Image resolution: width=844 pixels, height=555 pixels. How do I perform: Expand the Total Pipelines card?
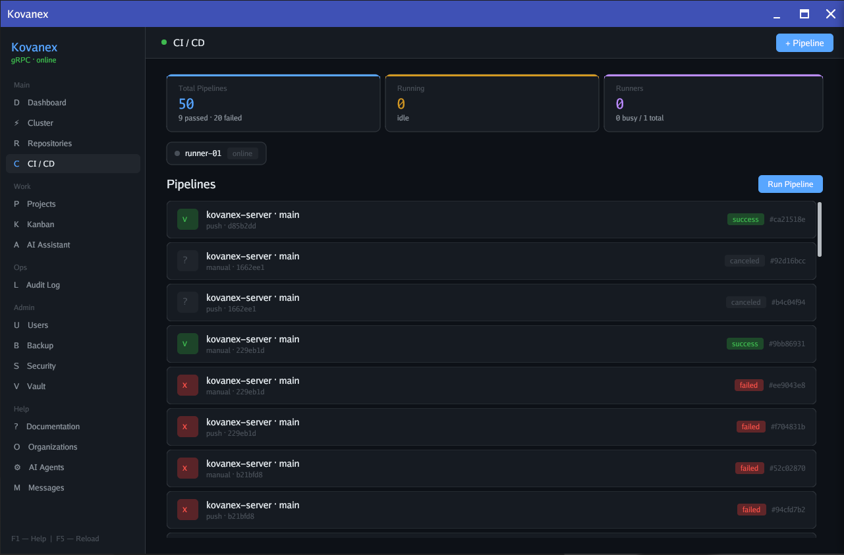point(273,103)
